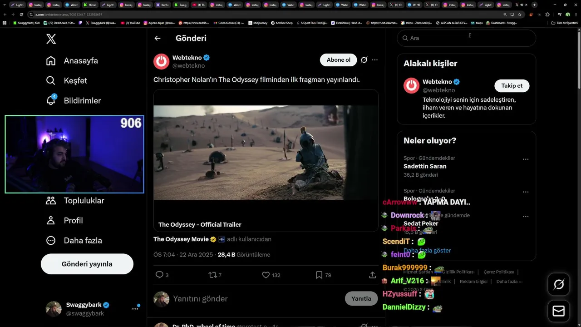Open the apps grid in bookmarks bar
The height and width of the screenshot is (327, 581).
click(x=5, y=23)
